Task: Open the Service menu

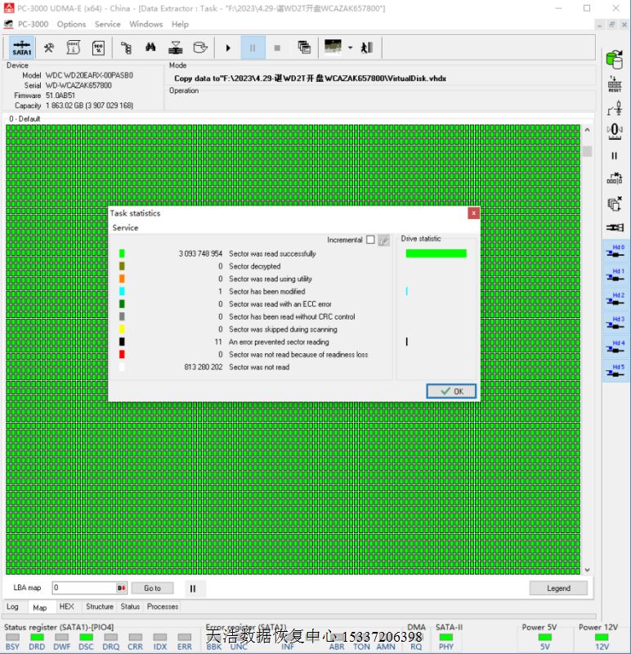Action: [107, 24]
